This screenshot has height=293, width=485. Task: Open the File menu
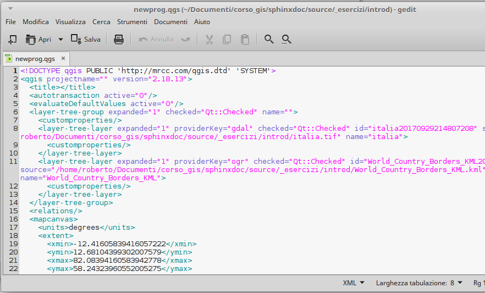(x=10, y=22)
